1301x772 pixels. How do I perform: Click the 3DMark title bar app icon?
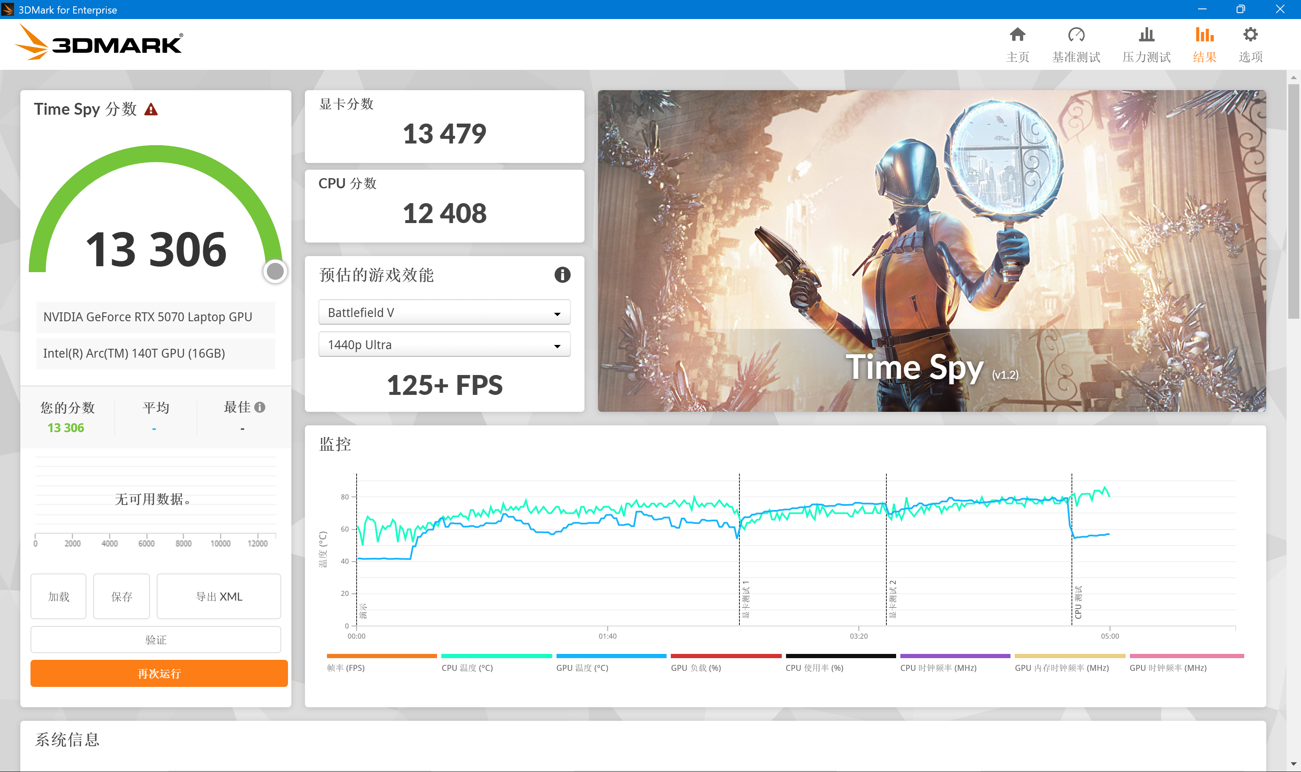[x=8, y=9]
